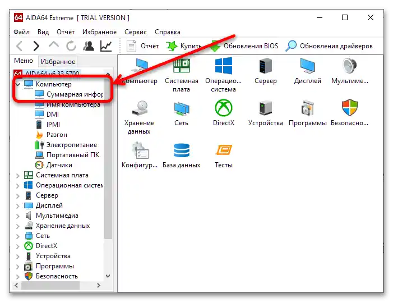The image size is (393, 302).
Task: Switch to the Меню tab in sidebar
Action: point(24,61)
